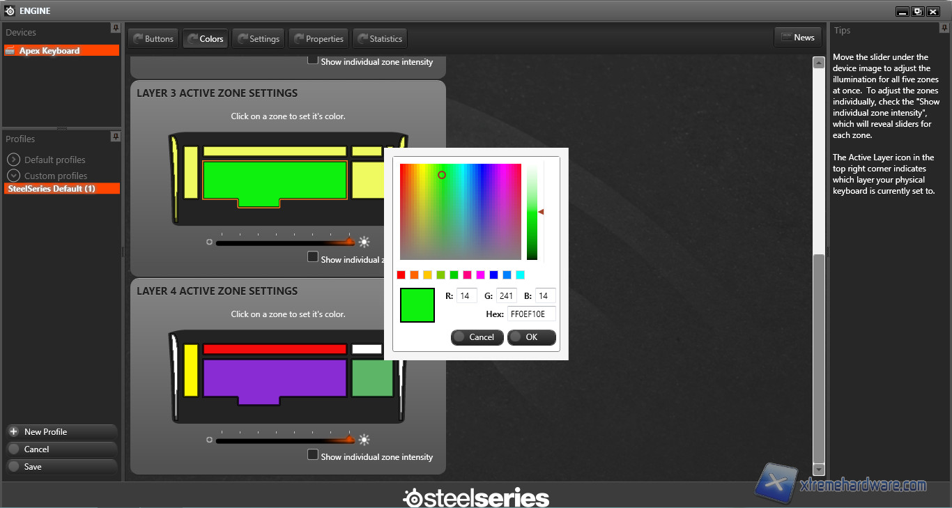Open the Statistics tab
Screen dimensions: 952x508
coord(379,39)
